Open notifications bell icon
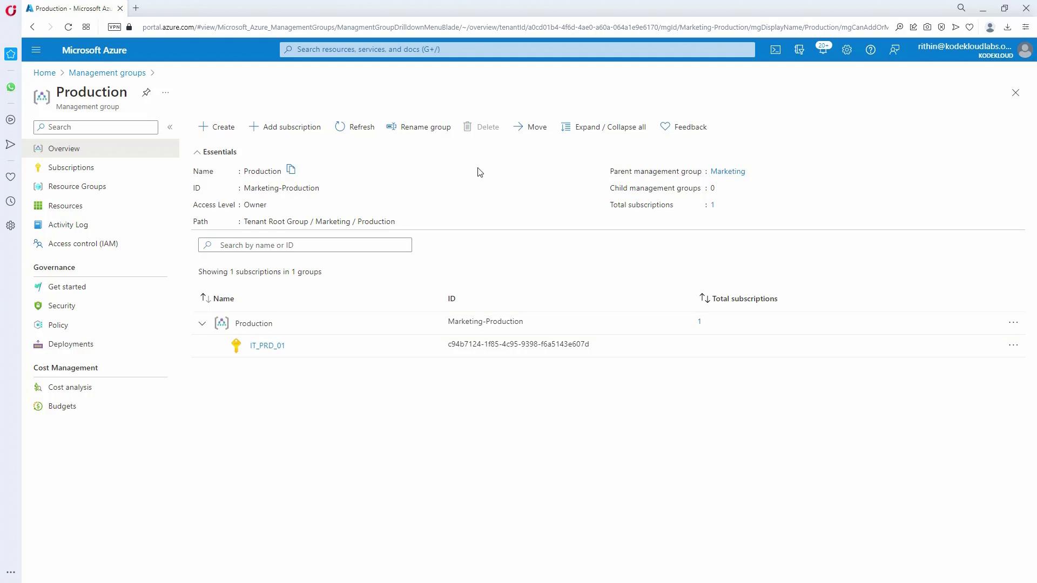The height and width of the screenshot is (583, 1037). point(823,50)
